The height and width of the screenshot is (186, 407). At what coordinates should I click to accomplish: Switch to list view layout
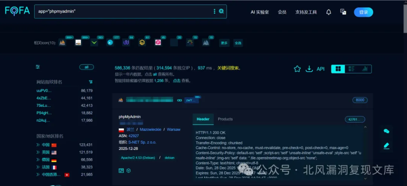coord(351,69)
